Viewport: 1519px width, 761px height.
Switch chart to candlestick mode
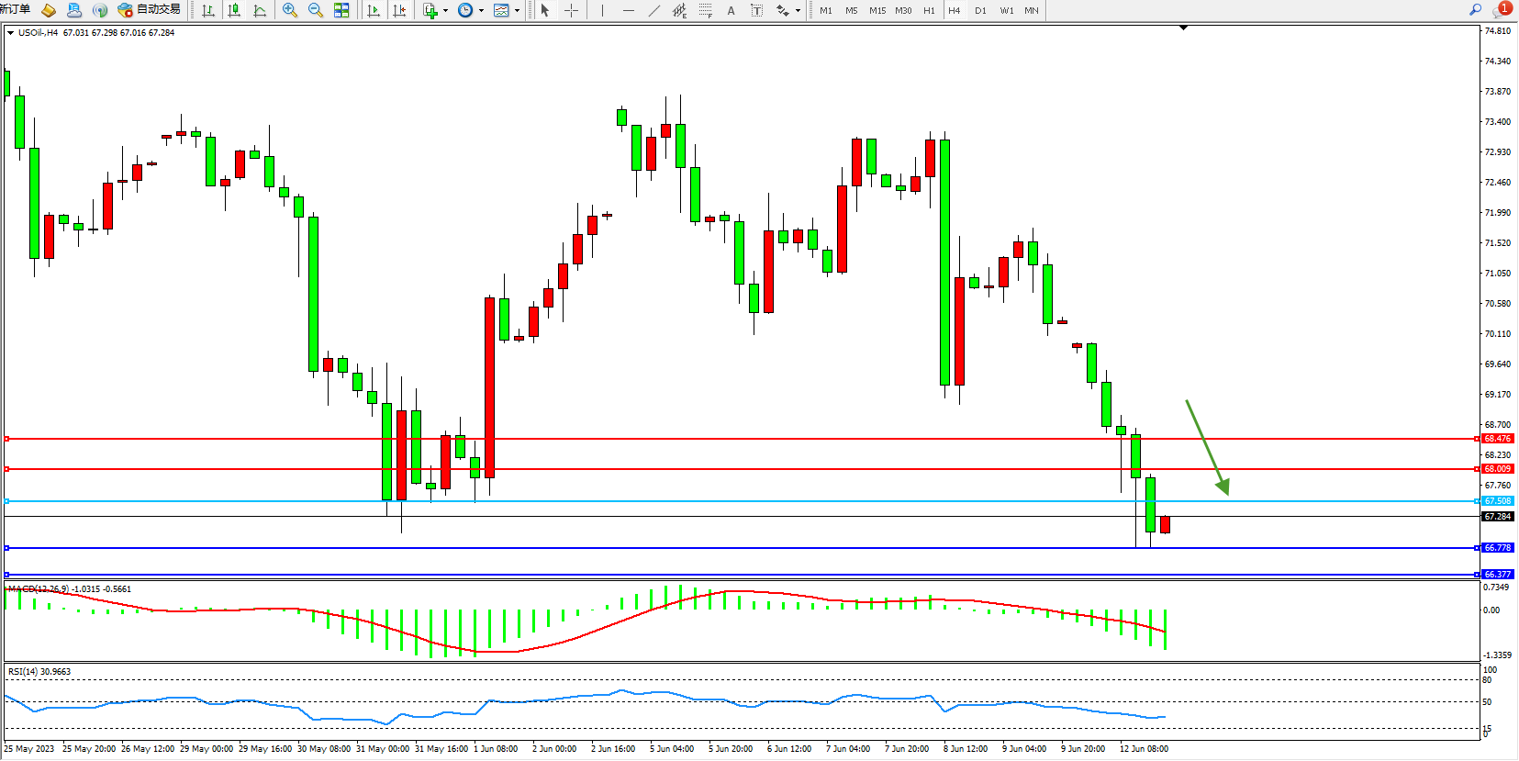pyautogui.click(x=234, y=10)
